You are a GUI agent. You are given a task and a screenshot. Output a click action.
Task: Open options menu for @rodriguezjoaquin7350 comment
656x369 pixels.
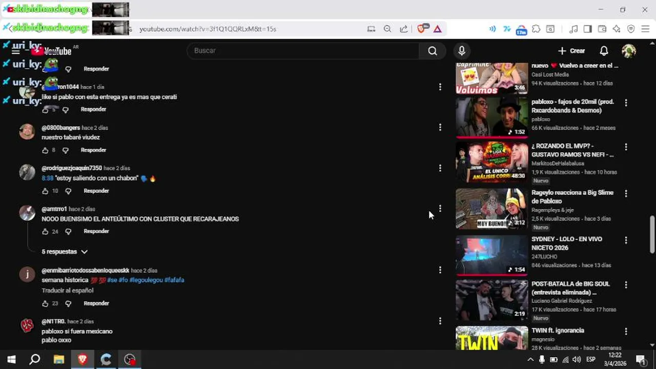pyautogui.click(x=440, y=168)
